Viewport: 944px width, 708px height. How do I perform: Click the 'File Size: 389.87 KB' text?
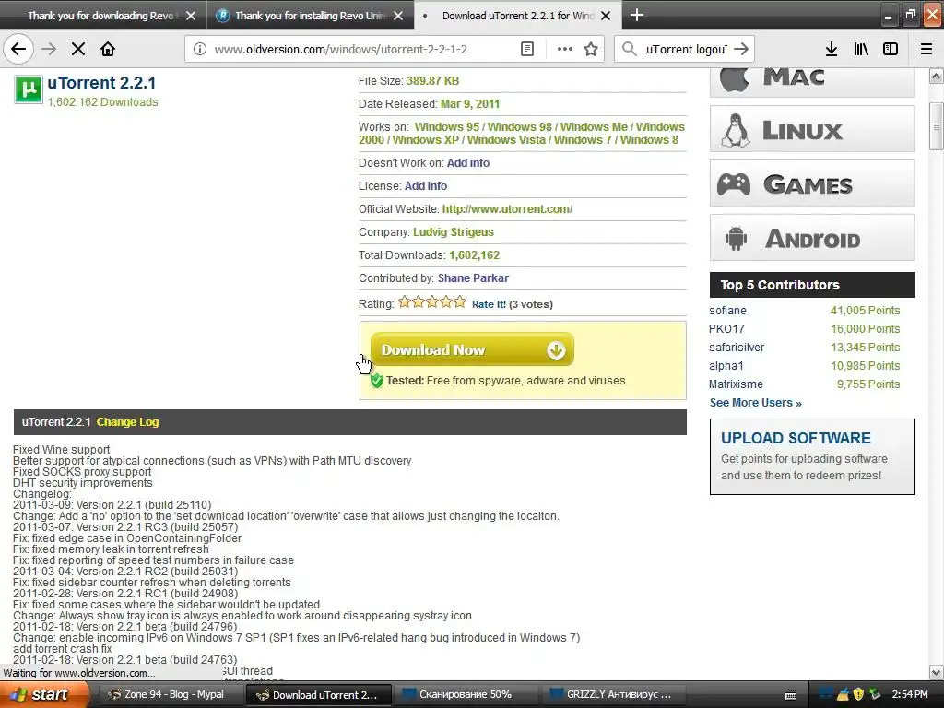tap(408, 81)
